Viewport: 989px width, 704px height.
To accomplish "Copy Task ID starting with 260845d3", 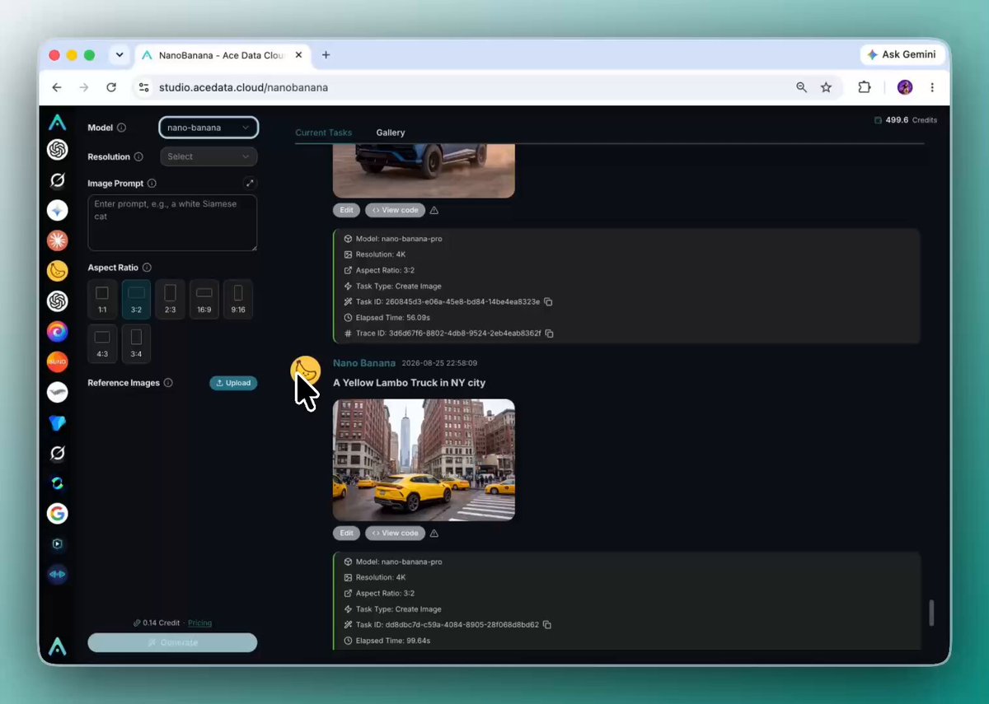I will tap(548, 302).
